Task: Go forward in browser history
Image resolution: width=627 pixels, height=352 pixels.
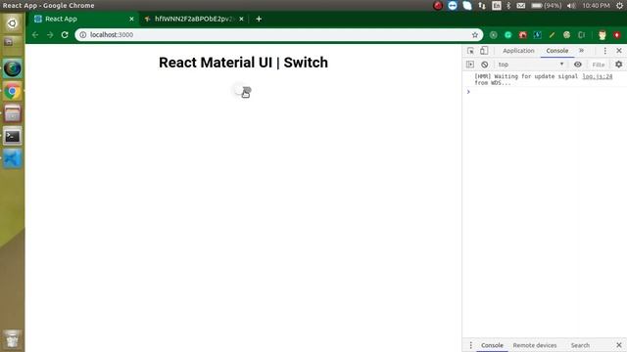Action: 50,35
